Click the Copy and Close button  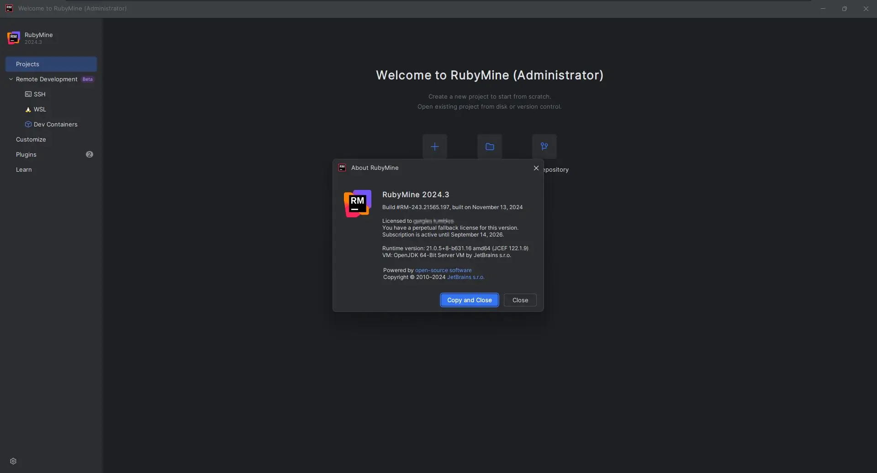click(x=470, y=300)
